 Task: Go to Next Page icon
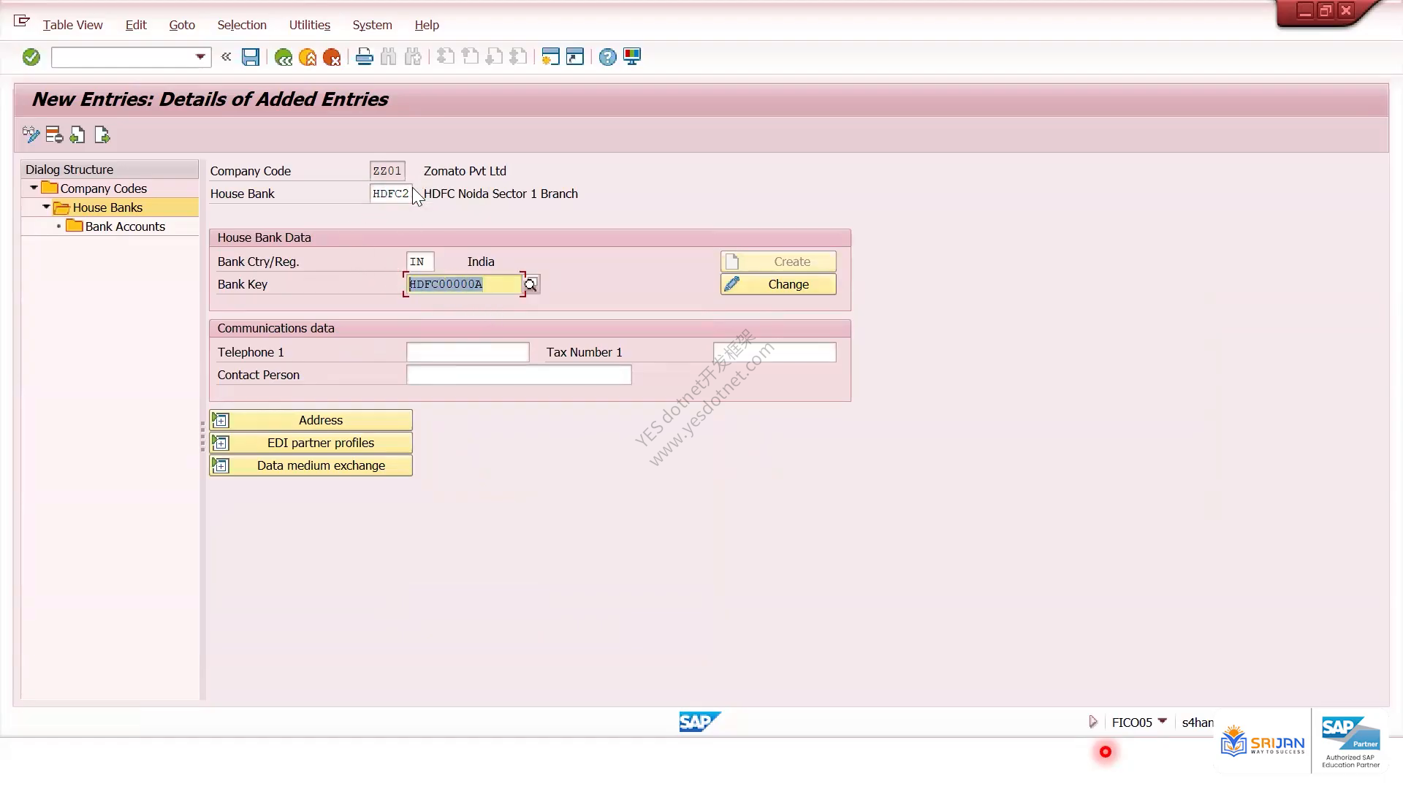coord(494,57)
